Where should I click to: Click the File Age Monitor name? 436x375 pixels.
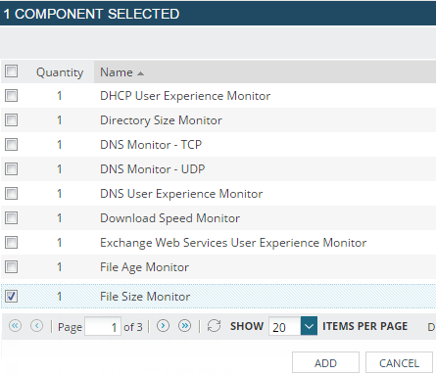144,267
